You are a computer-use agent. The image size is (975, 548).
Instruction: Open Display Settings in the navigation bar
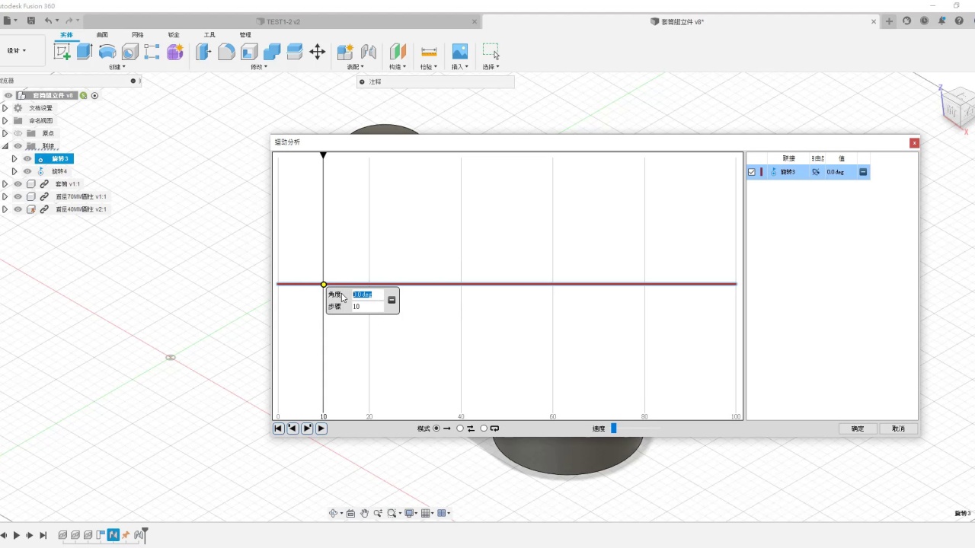[x=409, y=513]
